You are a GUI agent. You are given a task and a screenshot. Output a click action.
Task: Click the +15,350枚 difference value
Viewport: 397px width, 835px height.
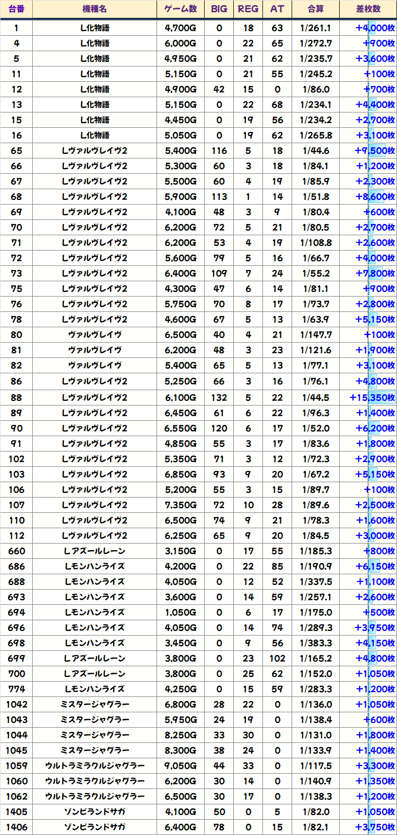[372, 397]
